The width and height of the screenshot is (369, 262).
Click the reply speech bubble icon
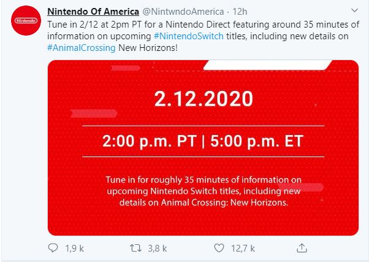53,248
